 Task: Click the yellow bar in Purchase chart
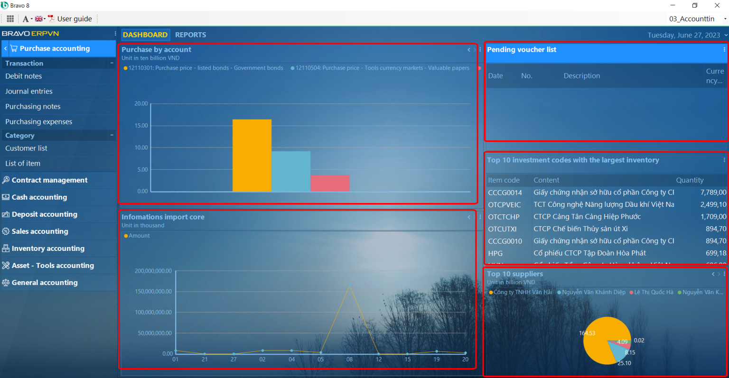[x=252, y=156]
